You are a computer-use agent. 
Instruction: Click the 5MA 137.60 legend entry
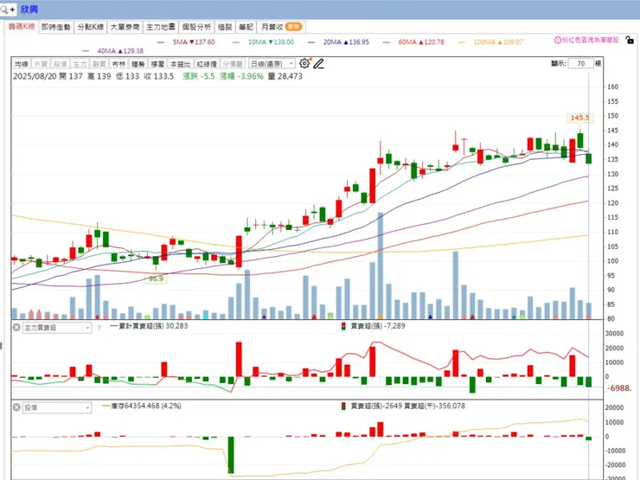point(186,42)
